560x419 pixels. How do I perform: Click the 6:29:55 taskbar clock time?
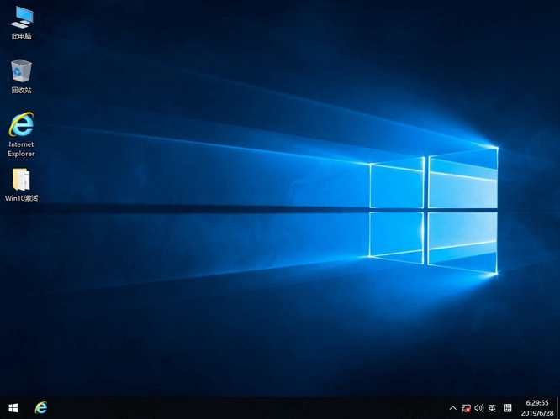click(536, 403)
